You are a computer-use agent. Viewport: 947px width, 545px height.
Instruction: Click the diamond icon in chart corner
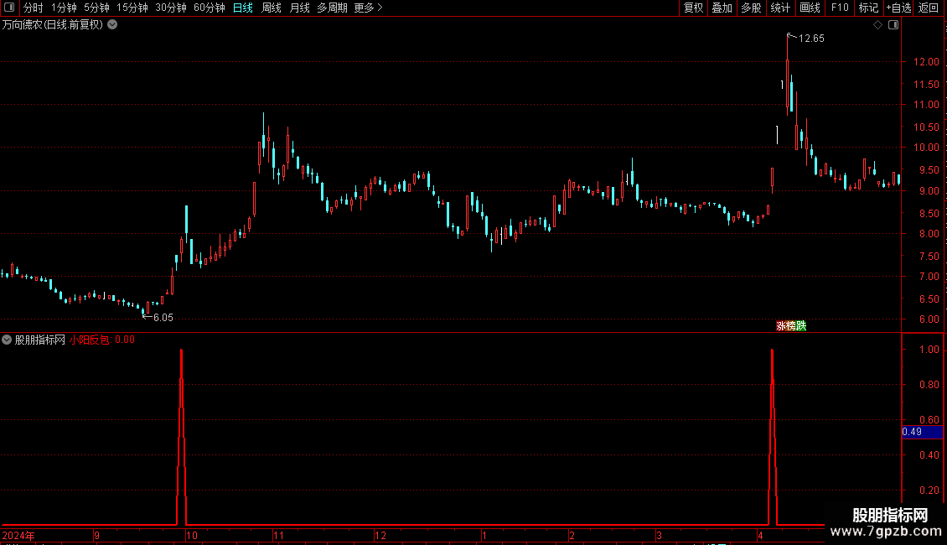point(877,25)
